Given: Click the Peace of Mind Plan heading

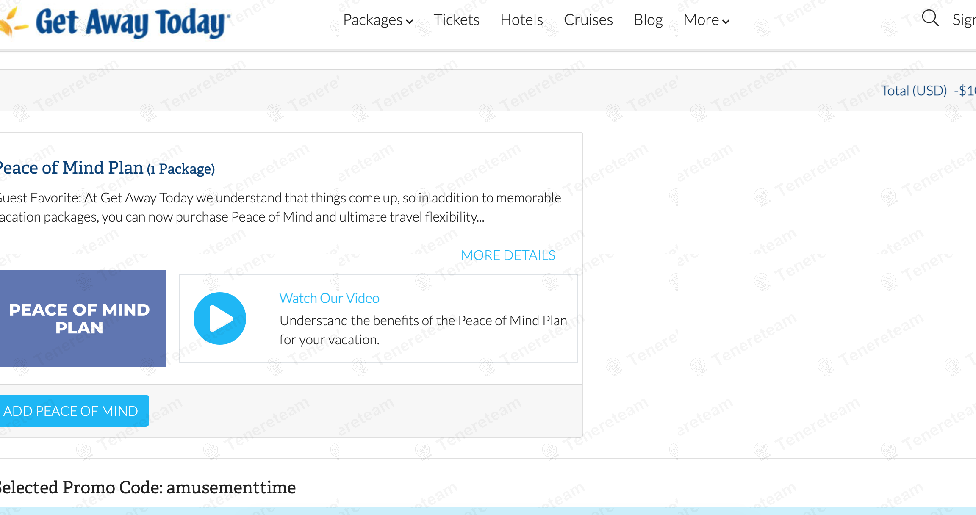Looking at the screenshot, I should tap(72, 168).
